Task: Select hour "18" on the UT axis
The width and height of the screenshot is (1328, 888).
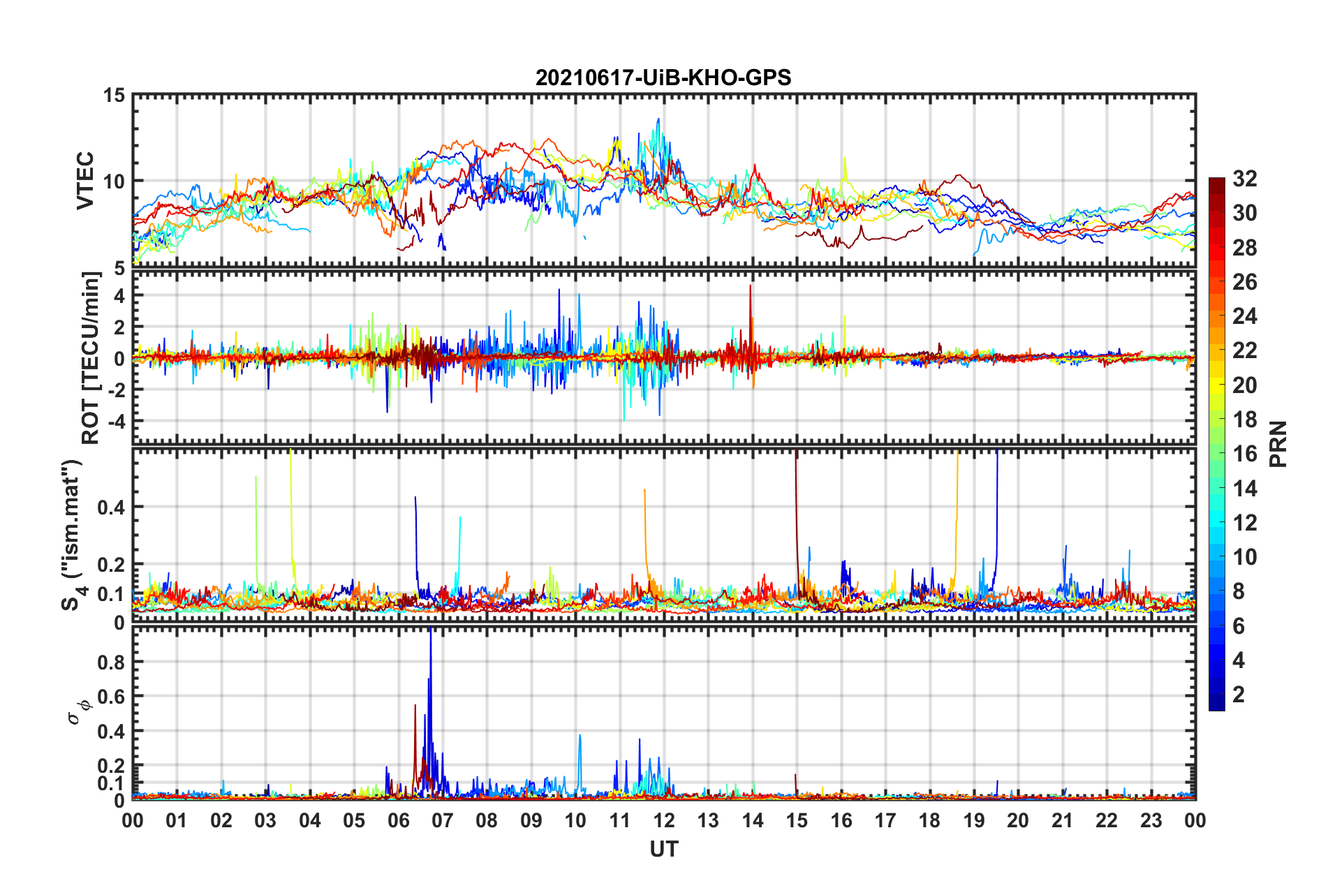Action: coord(930,820)
